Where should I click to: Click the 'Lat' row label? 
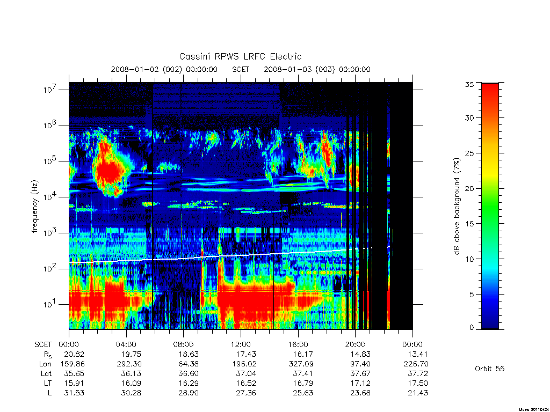pos(46,373)
